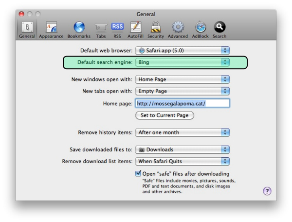The width and height of the screenshot is (292, 222).
Task: Click the "Remove download list items:" label
Action: click(x=97, y=161)
